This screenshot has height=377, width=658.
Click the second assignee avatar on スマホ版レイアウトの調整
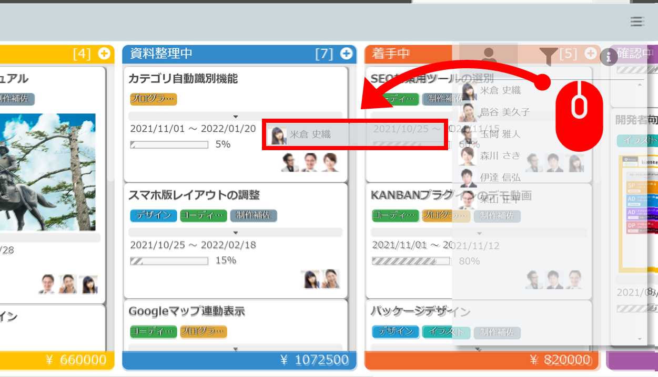[330, 279]
